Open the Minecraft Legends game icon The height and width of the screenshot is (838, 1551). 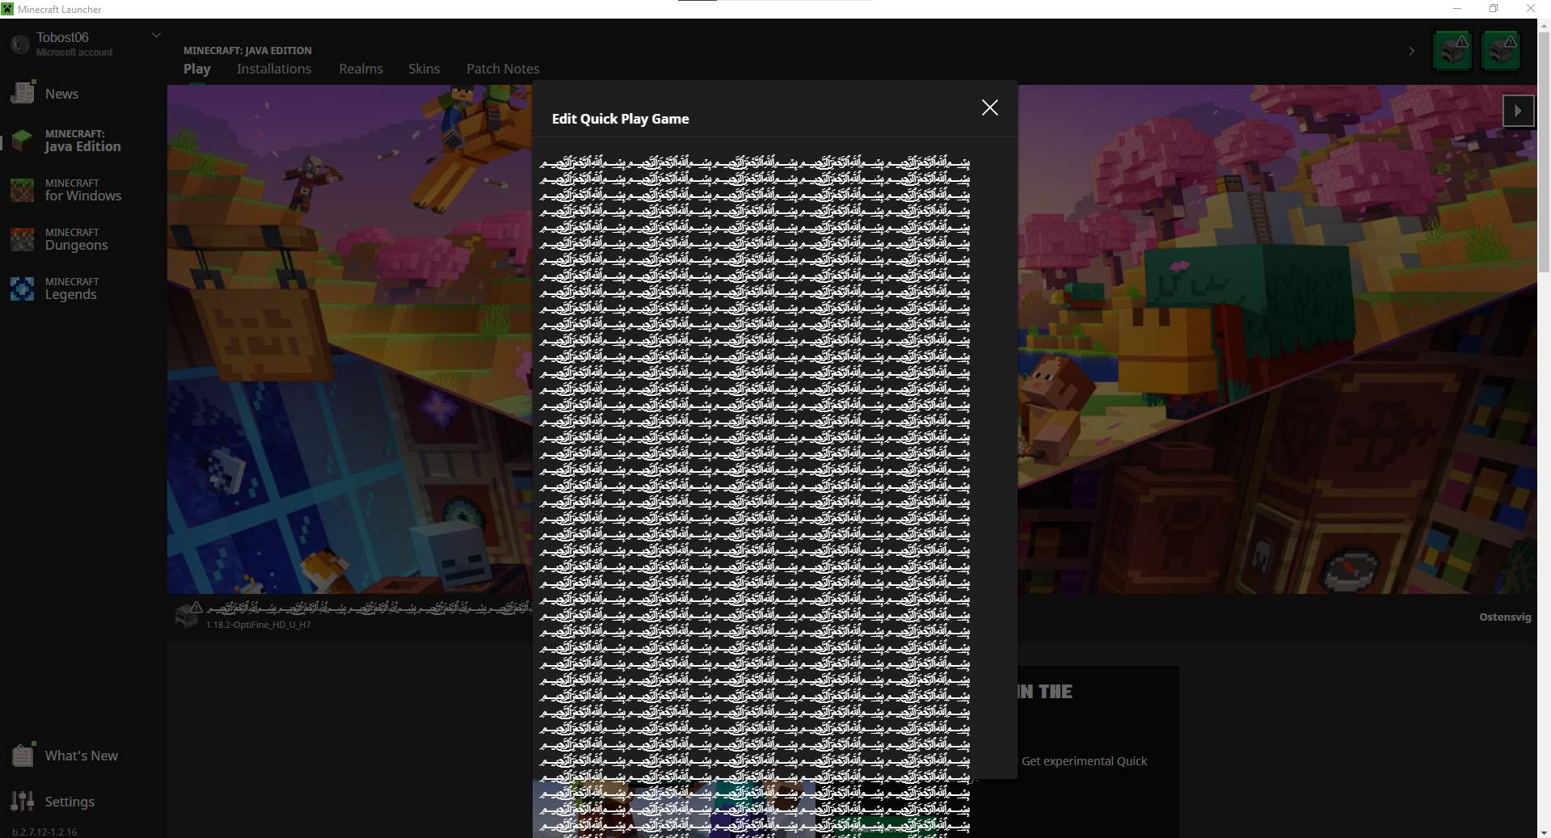coord(23,288)
